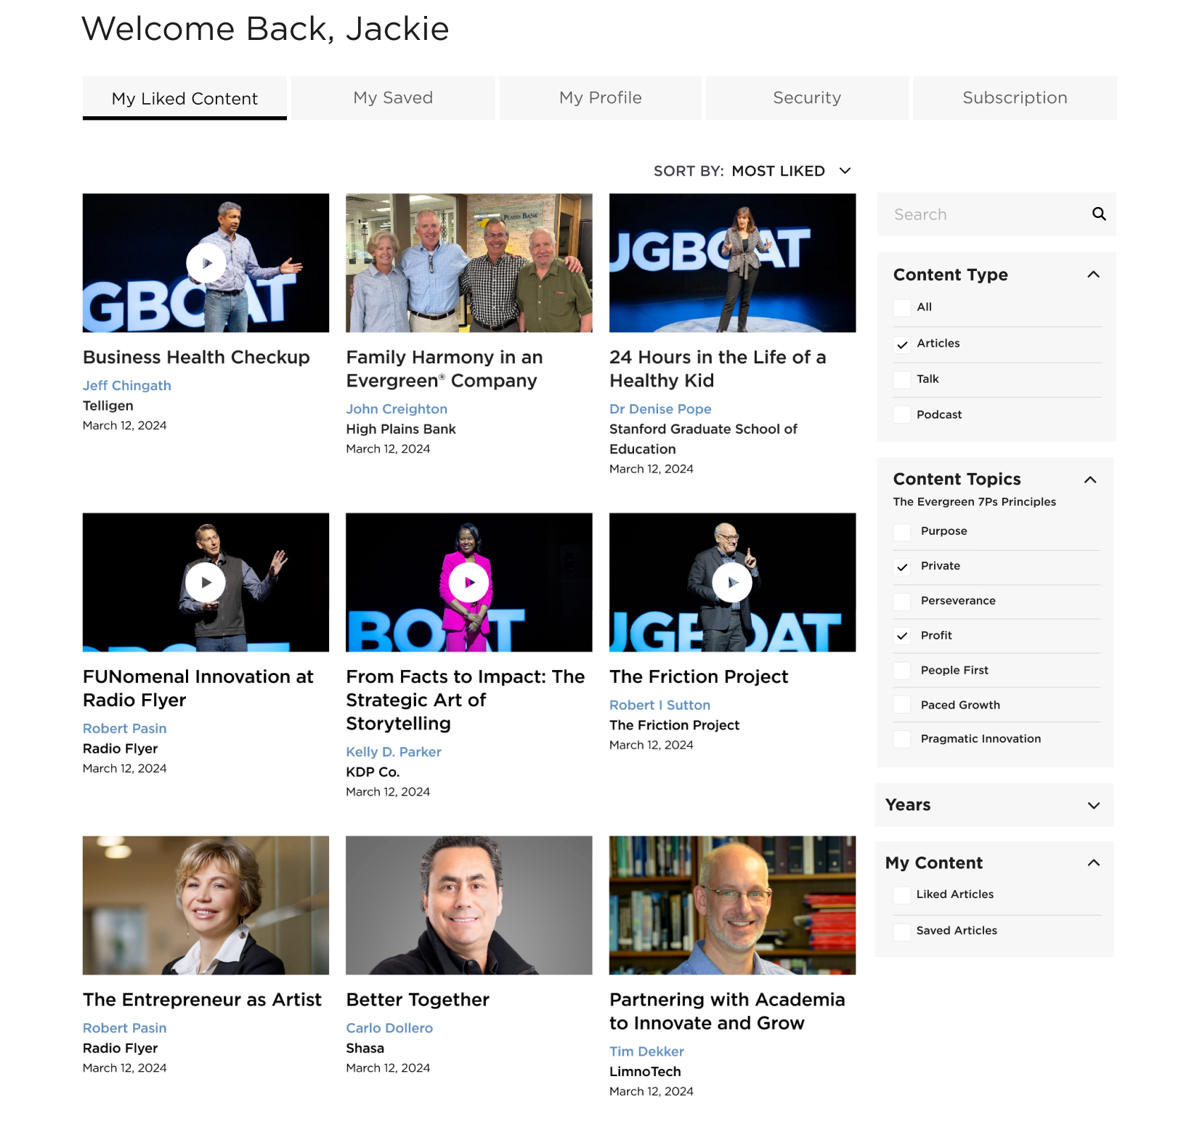Play the From Facts to Impact video

[x=469, y=582]
